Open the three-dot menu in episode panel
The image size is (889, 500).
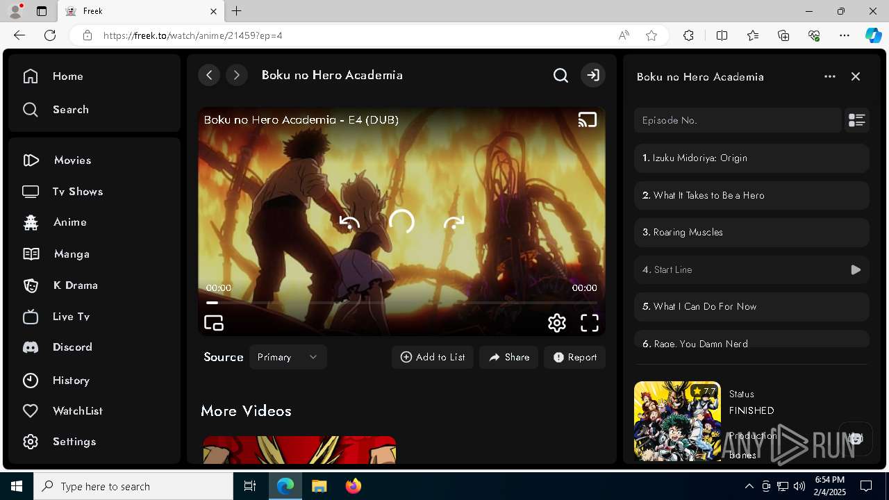tap(830, 76)
